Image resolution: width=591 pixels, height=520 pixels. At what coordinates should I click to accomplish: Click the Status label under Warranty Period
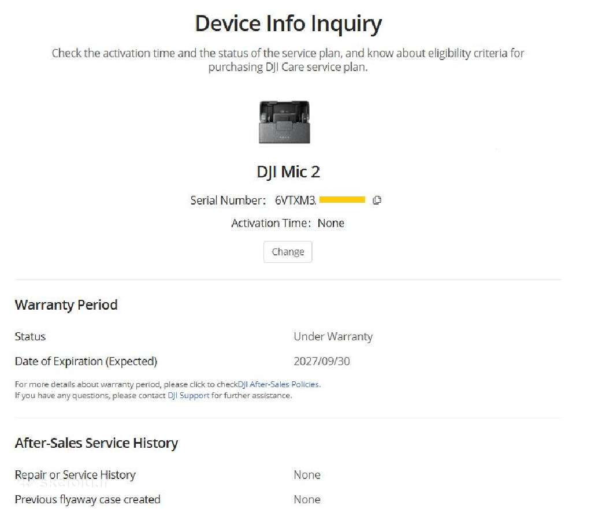[30, 336]
